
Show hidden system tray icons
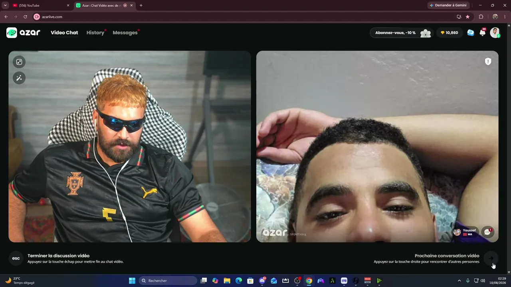coord(459,281)
